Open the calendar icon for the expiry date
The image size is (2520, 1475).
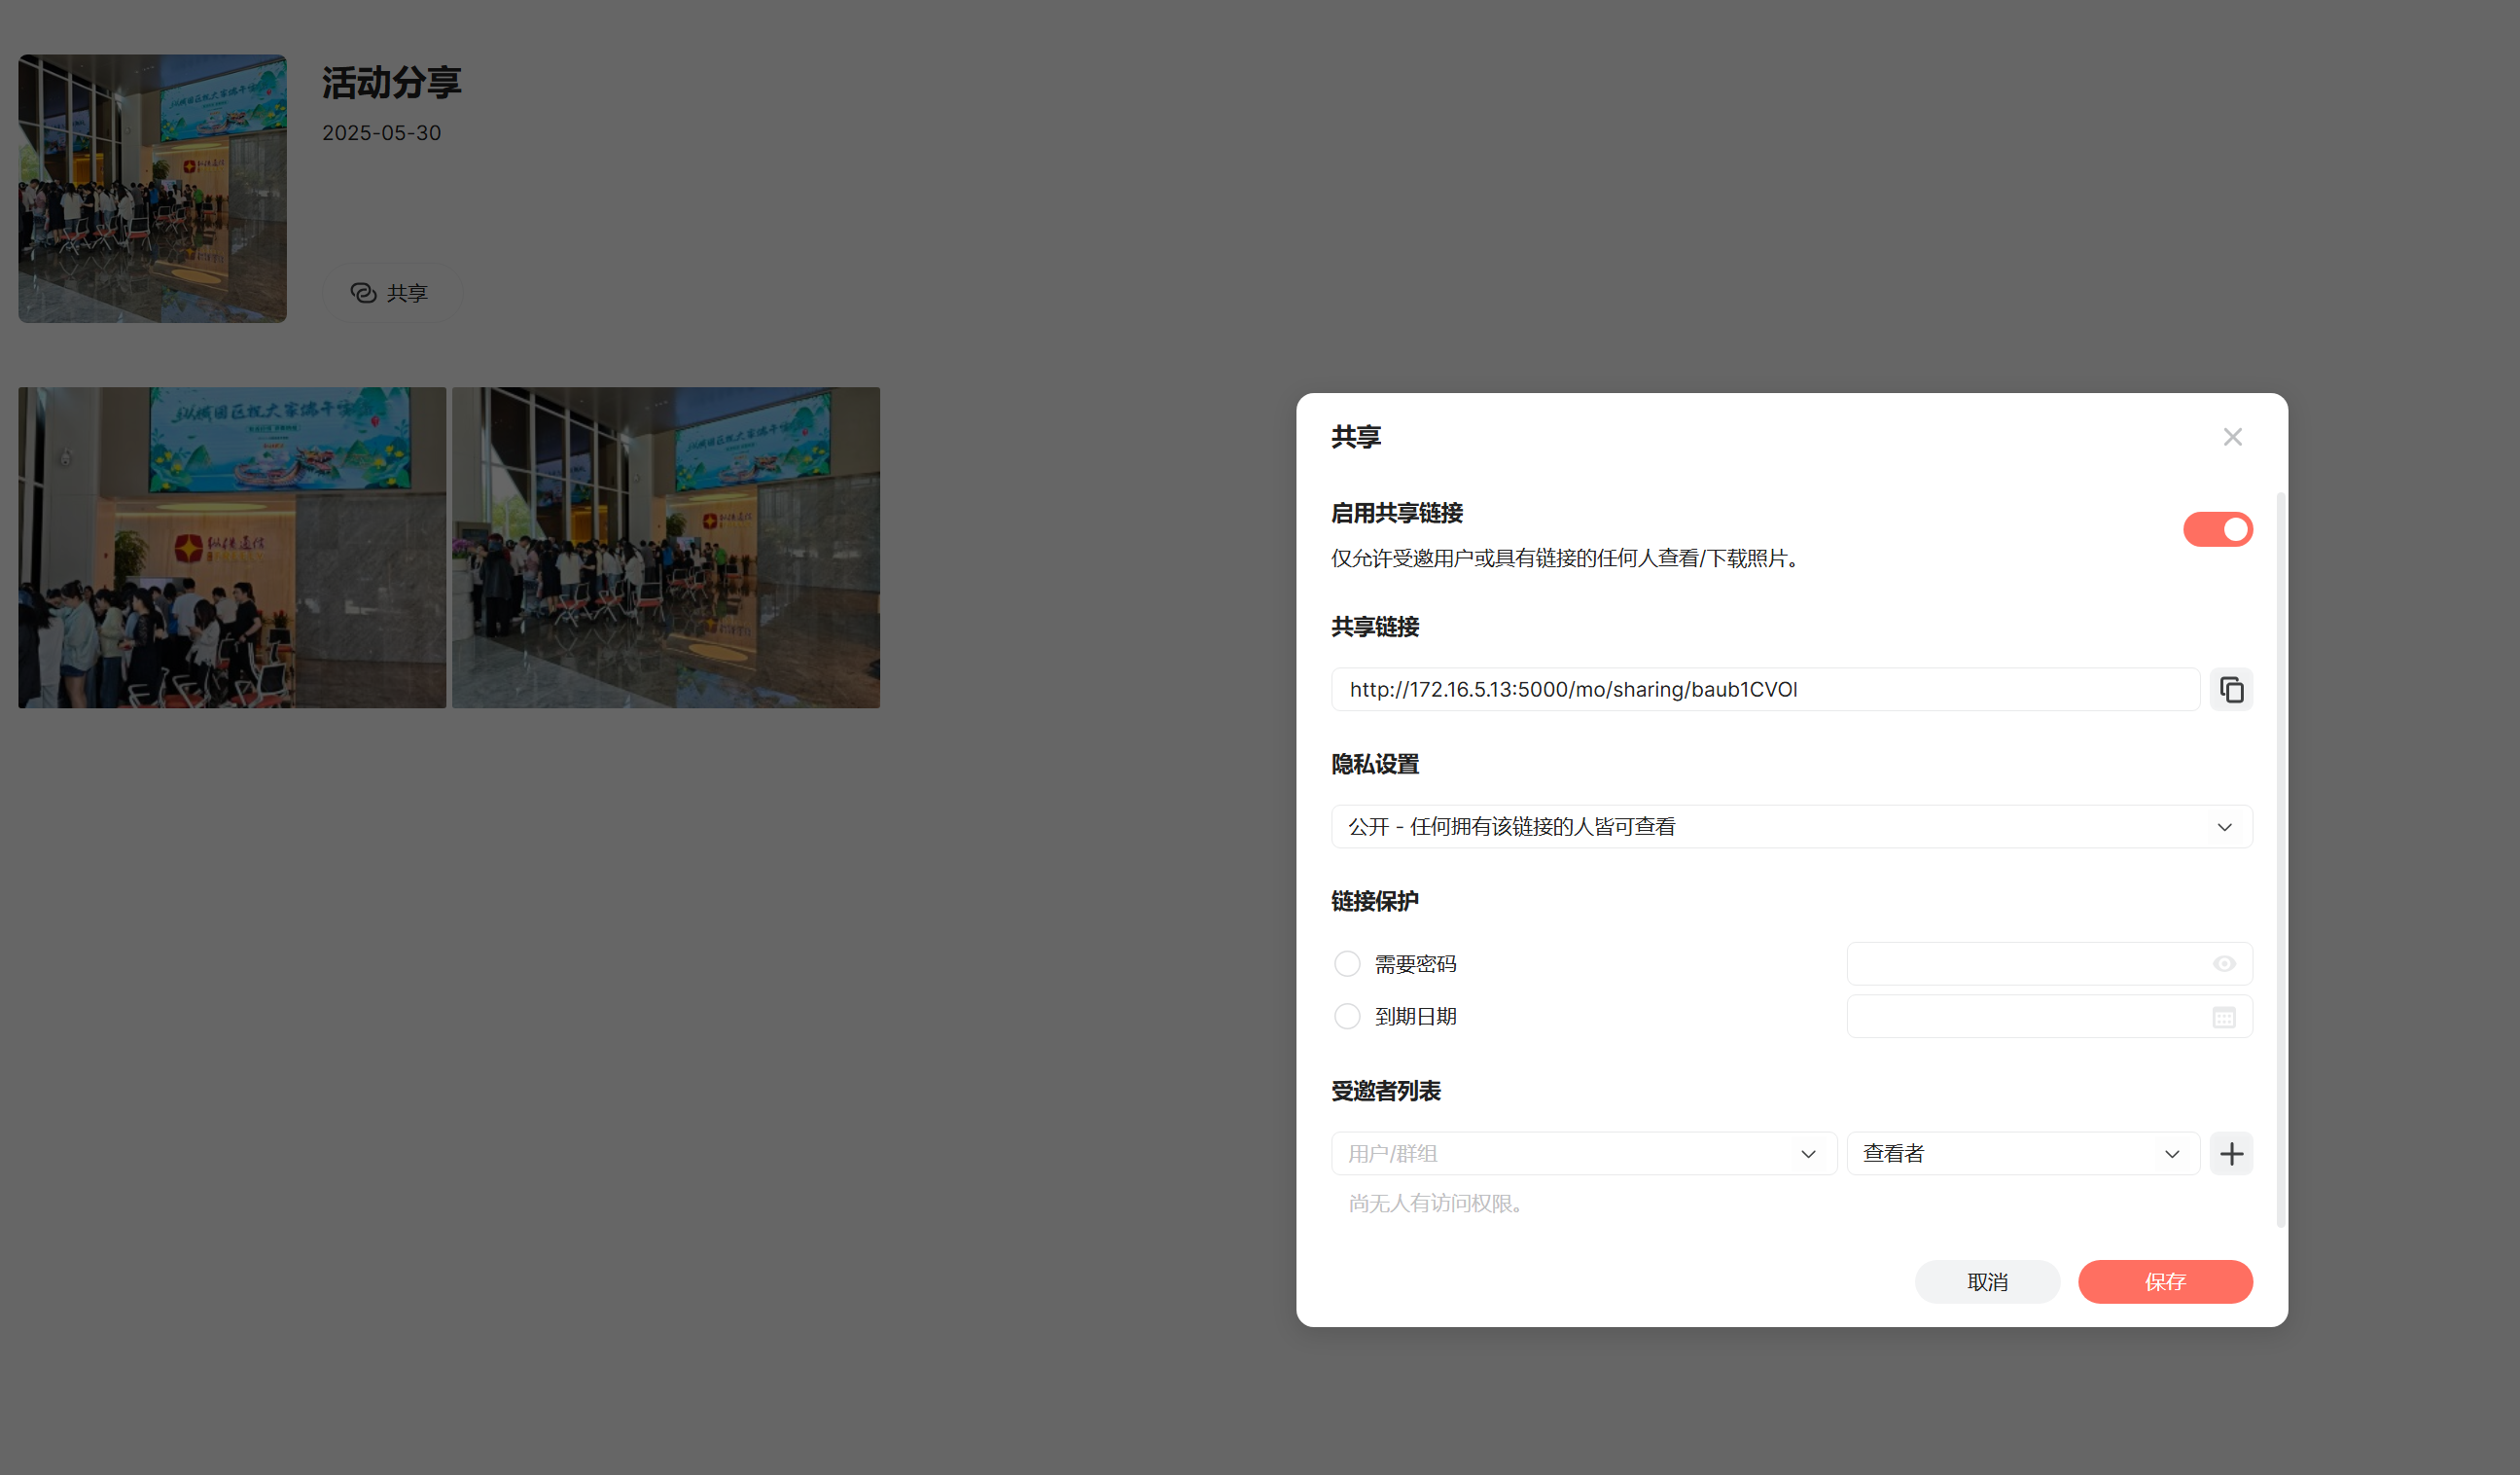2223,1017
